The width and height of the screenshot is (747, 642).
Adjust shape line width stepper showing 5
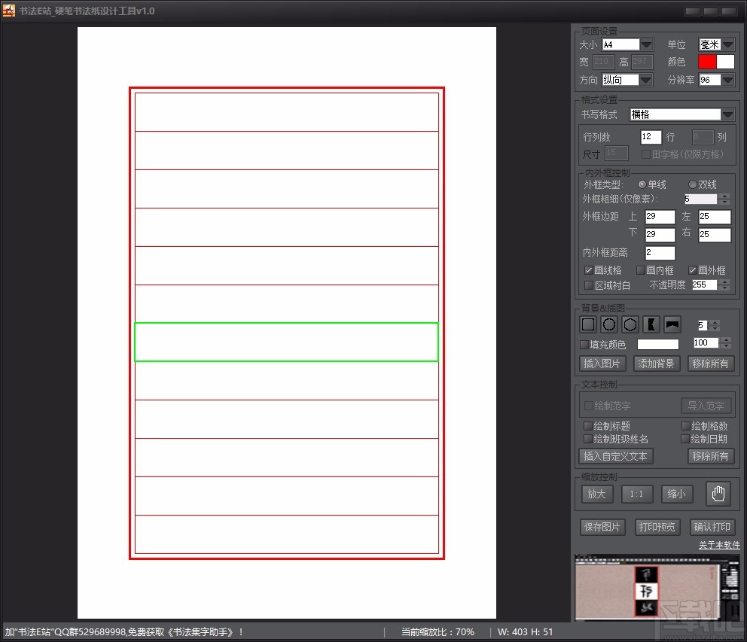tap(715, 325)
